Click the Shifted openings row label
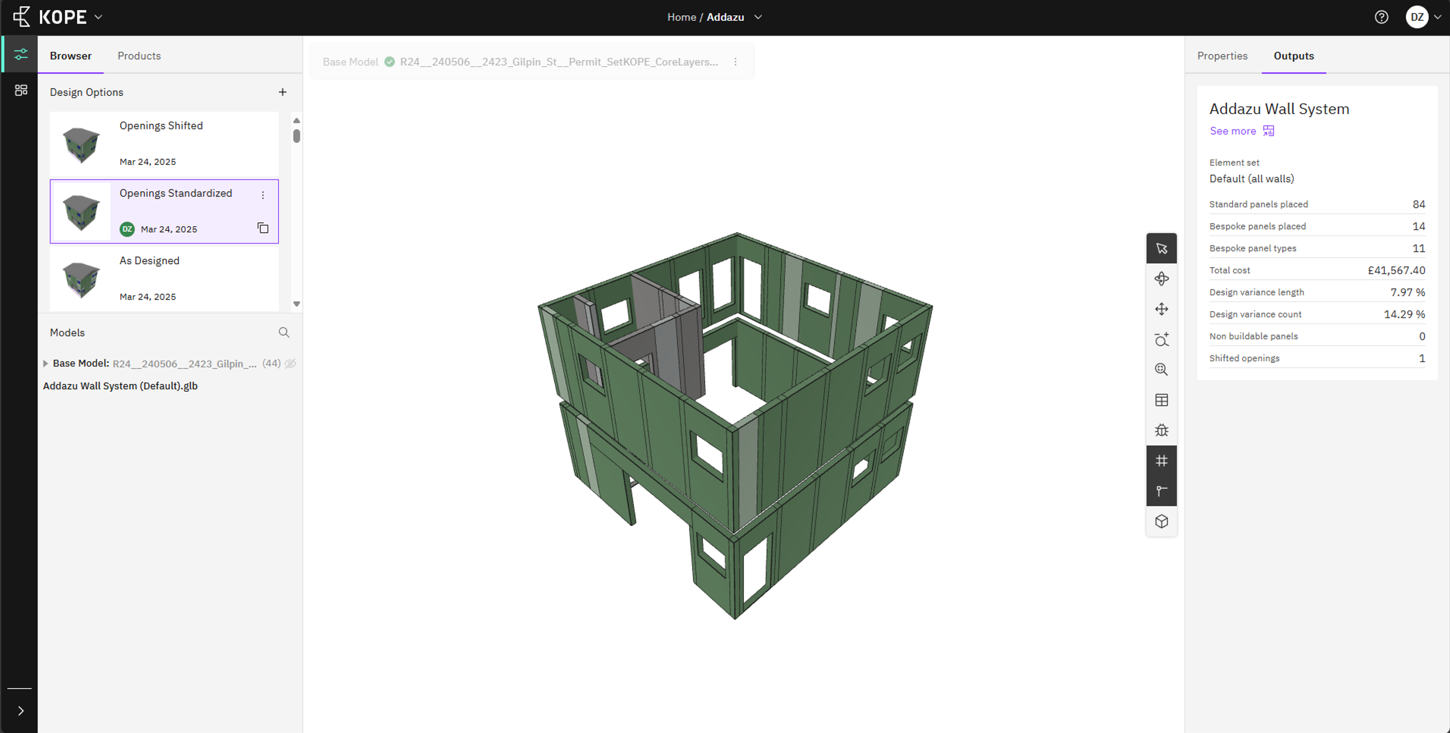This screenshot has width=1450, height=733. [x=1244, y=358]
